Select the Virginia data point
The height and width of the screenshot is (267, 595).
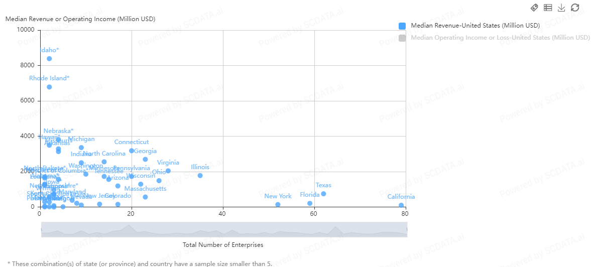[168, 171]
